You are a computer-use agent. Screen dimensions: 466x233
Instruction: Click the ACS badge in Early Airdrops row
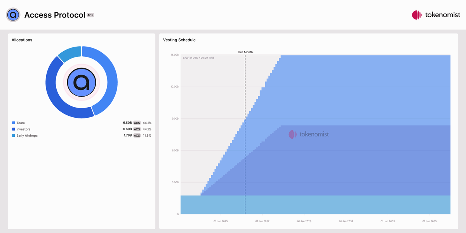pyautogui.click(x=137, y=136)
